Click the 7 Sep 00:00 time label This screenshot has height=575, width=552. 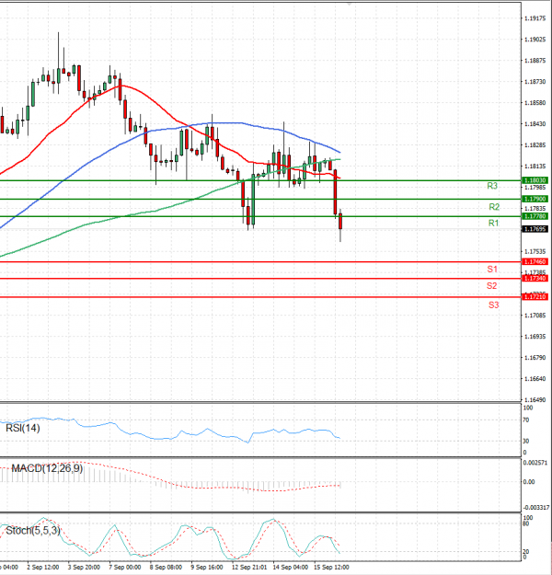click(x=125, y=568)
